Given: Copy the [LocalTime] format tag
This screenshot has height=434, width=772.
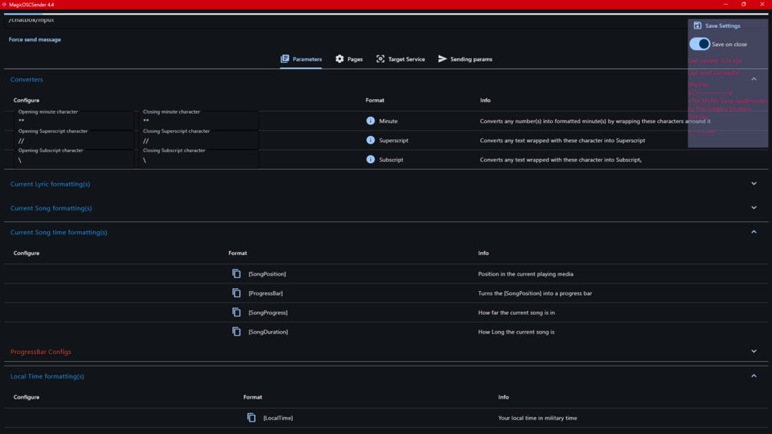Looking at the screenshot, I should [x=251, y=418].
